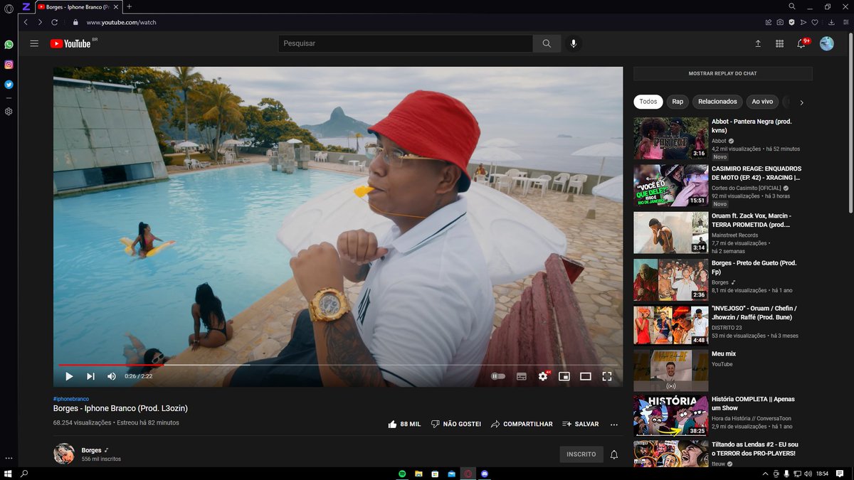Select the Relacionados filter chip
Viewport: 854px width, 480px height.
[717, 102]
